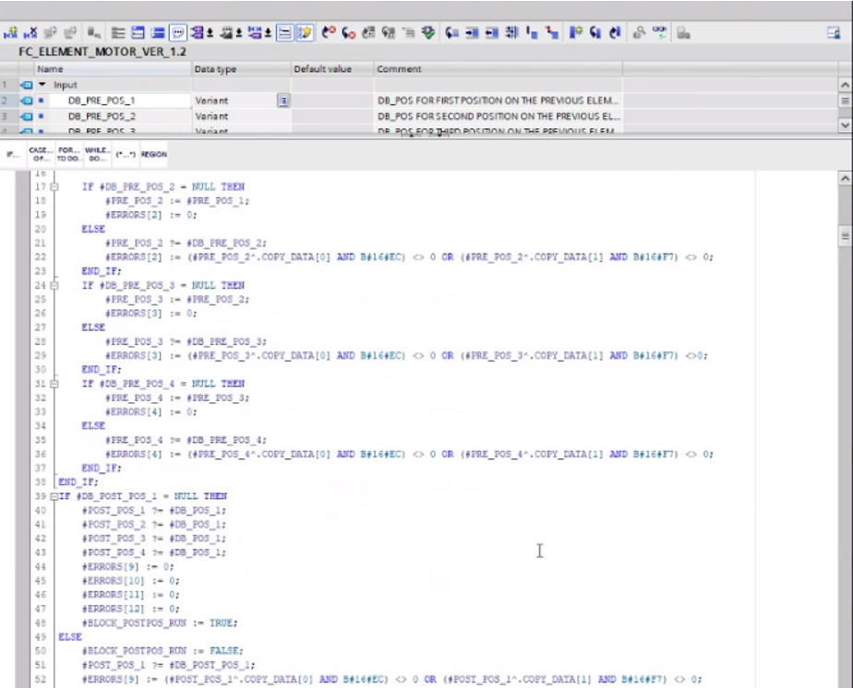Image resolution: width=853 pixels, height=688 pixels.
Task: Insert a CASE OF statement template
Action: [x=41, y=154]
